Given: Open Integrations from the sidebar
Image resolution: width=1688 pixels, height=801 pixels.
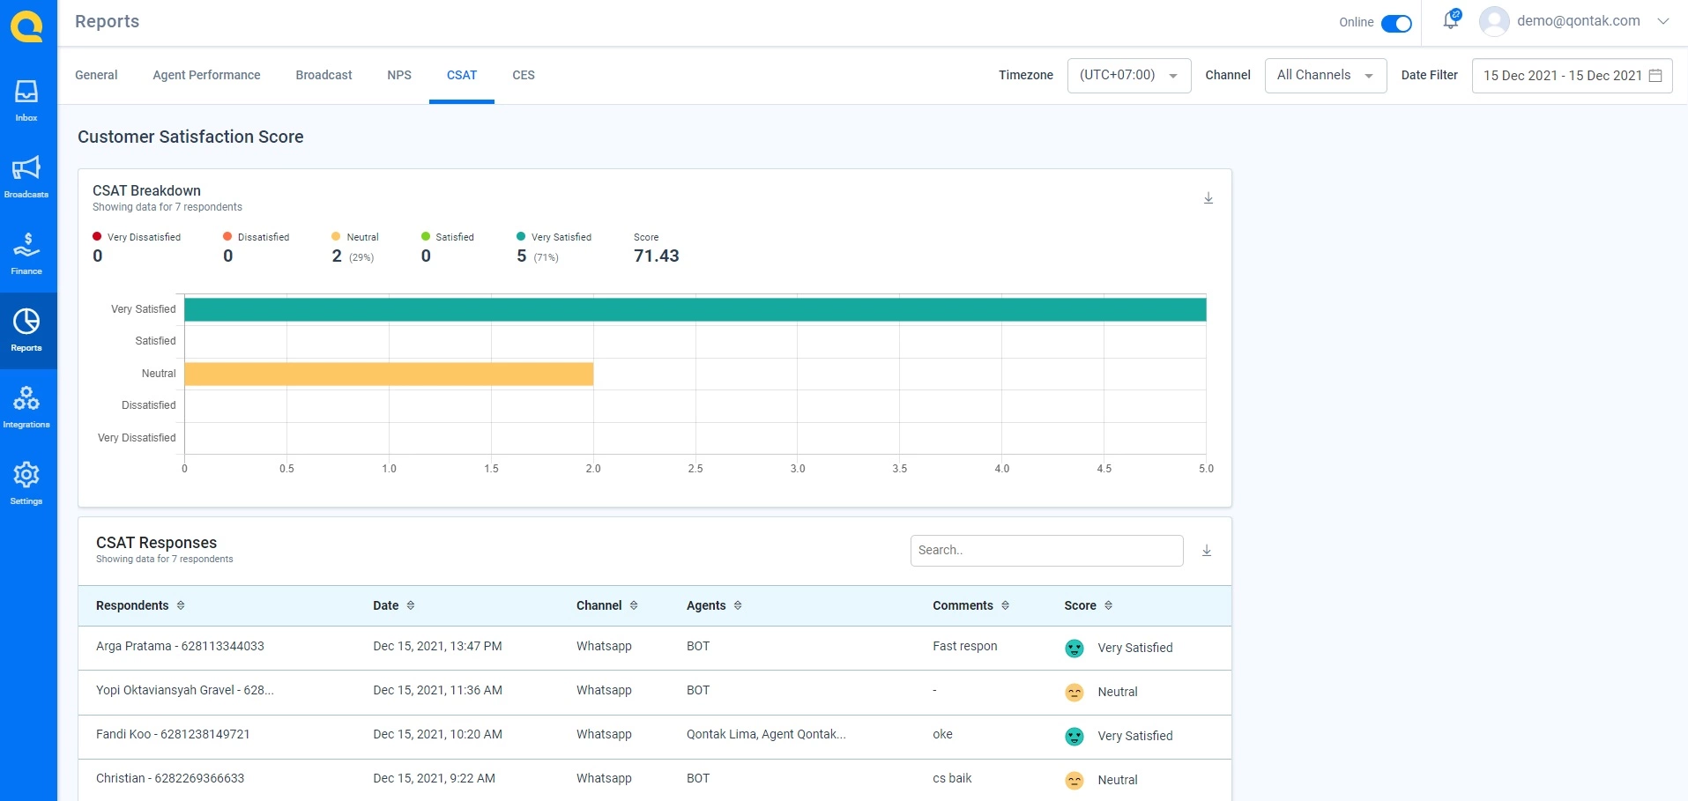Looking at the screenshot, I should coord(26,407).
